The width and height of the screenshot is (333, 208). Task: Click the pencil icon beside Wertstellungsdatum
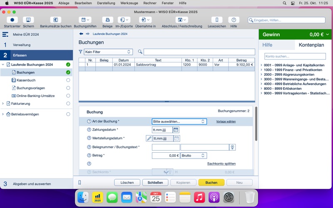(x=149, y=139)
